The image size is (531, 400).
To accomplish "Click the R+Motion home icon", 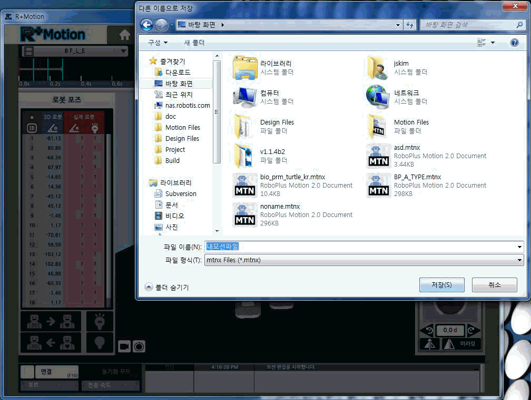I will (x=124, y=35).
